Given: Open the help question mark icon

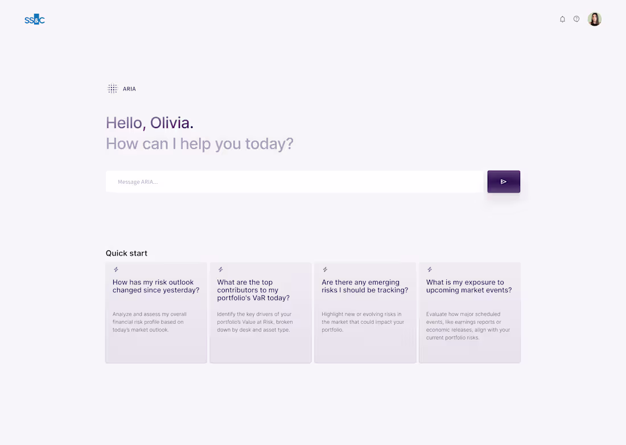Looking at the screenshot, I should point(576,19).
